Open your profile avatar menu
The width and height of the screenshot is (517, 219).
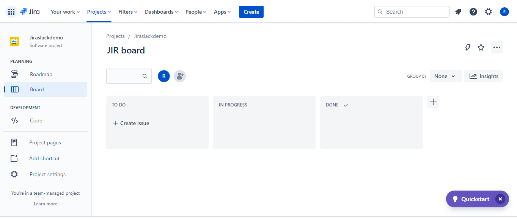pyautogui.click(x=504, y=11)
